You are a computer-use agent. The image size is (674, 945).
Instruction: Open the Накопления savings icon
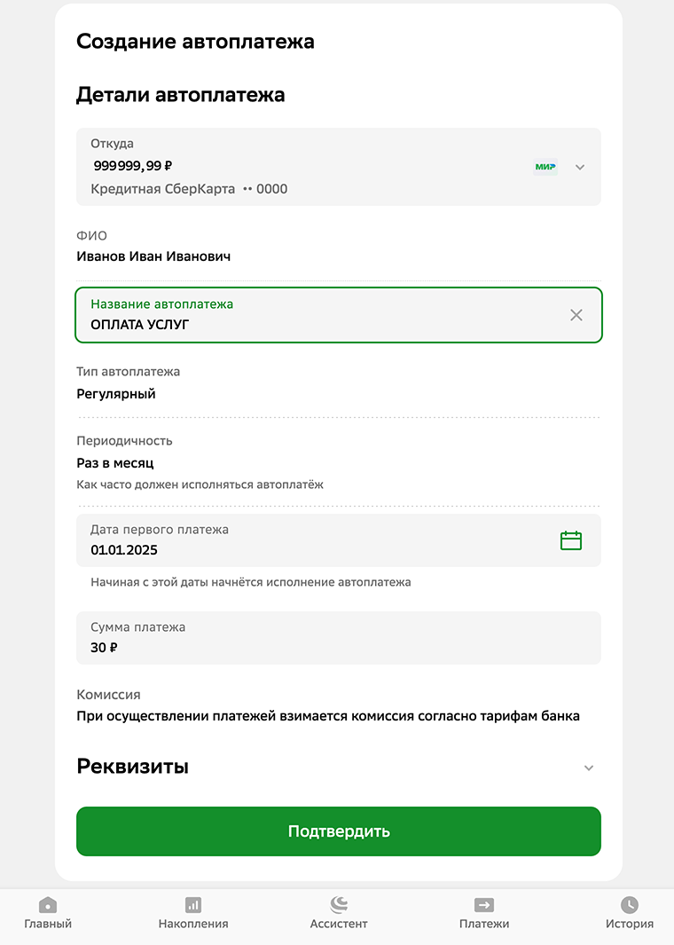coord(192,904)
